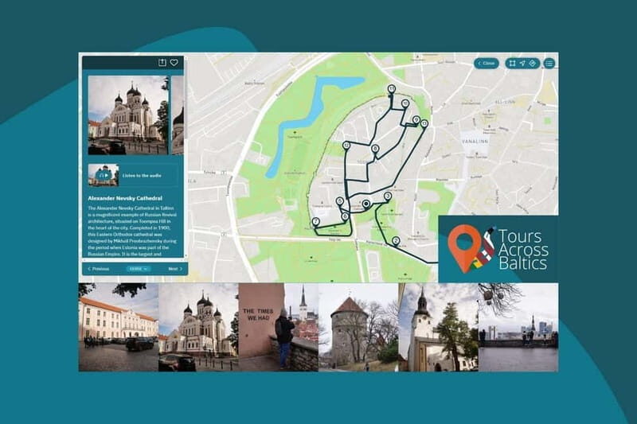Viewport: 637px width, 424px height.
Task: Close the map view with the Close button
Action: click(486, 63)
